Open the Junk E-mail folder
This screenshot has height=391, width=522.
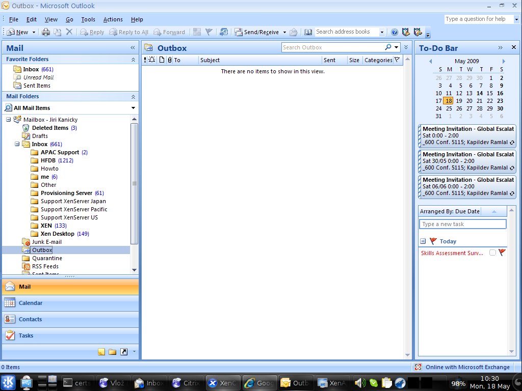point(42,242)
